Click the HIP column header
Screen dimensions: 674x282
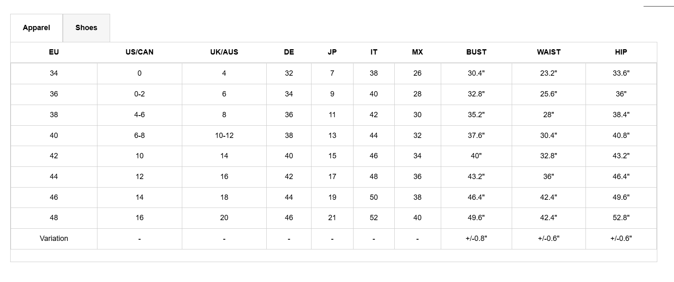click(621, 52)
